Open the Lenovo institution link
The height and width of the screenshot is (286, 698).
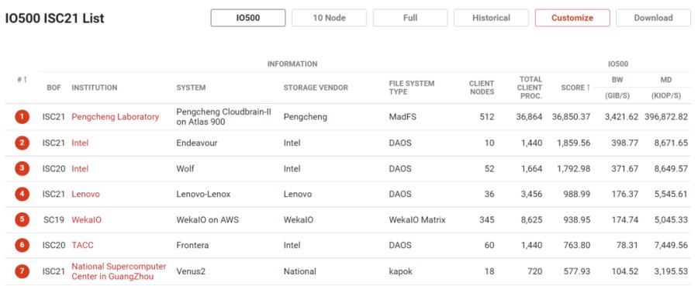(x=85, y=195)
